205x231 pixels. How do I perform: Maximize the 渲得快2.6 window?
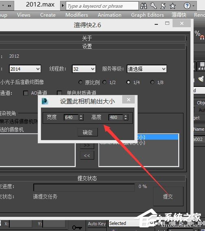167,23
